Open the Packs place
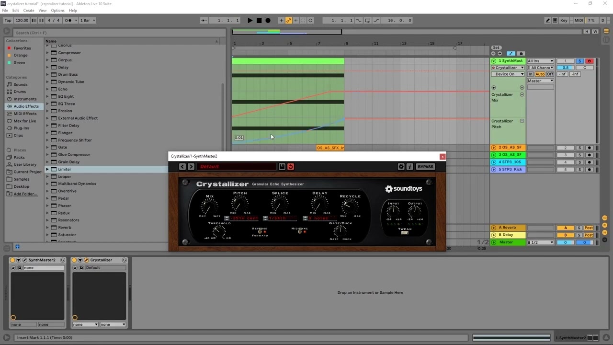The width and height of the screenshot is (613, 345). click(x=19, y=157)
